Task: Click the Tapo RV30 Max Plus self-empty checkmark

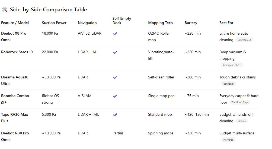Action: coord(115,115)
